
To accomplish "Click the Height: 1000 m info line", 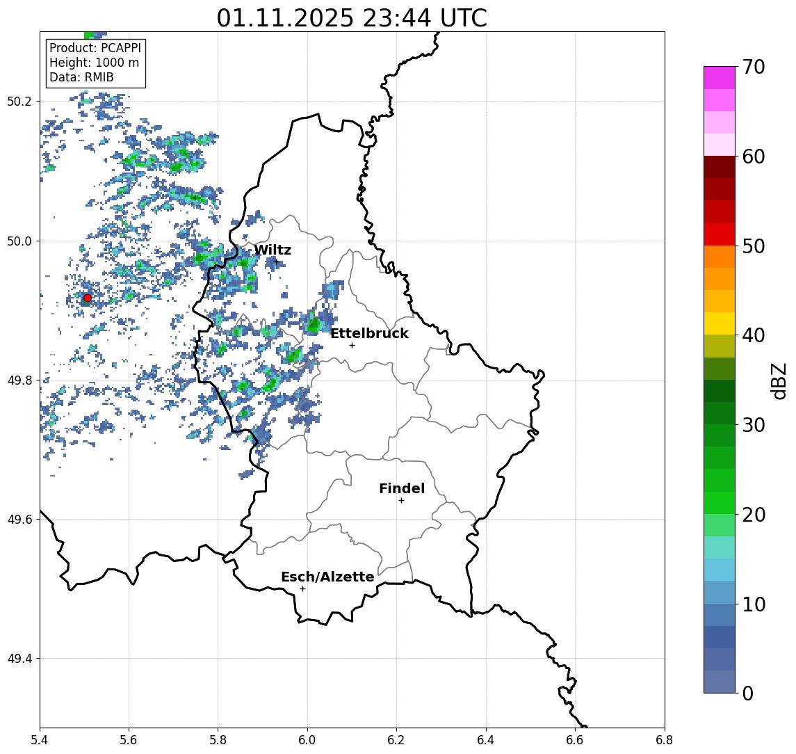I will point(94,63).
